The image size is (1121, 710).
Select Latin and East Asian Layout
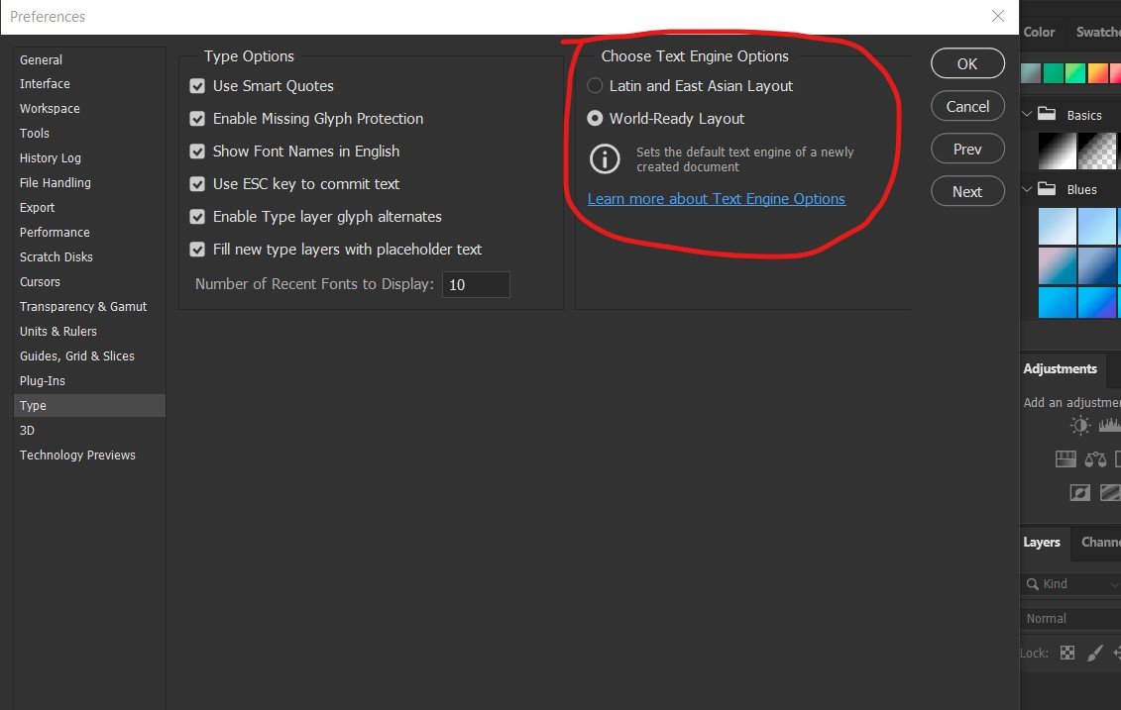595,86
